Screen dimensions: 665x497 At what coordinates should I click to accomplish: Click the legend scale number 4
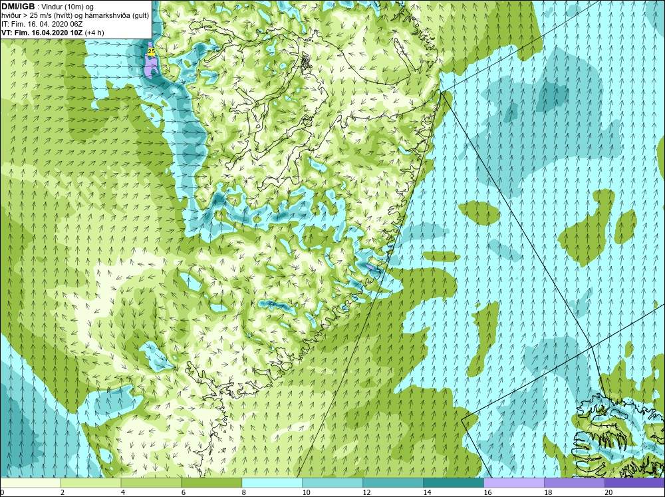(x=123, y=492)
